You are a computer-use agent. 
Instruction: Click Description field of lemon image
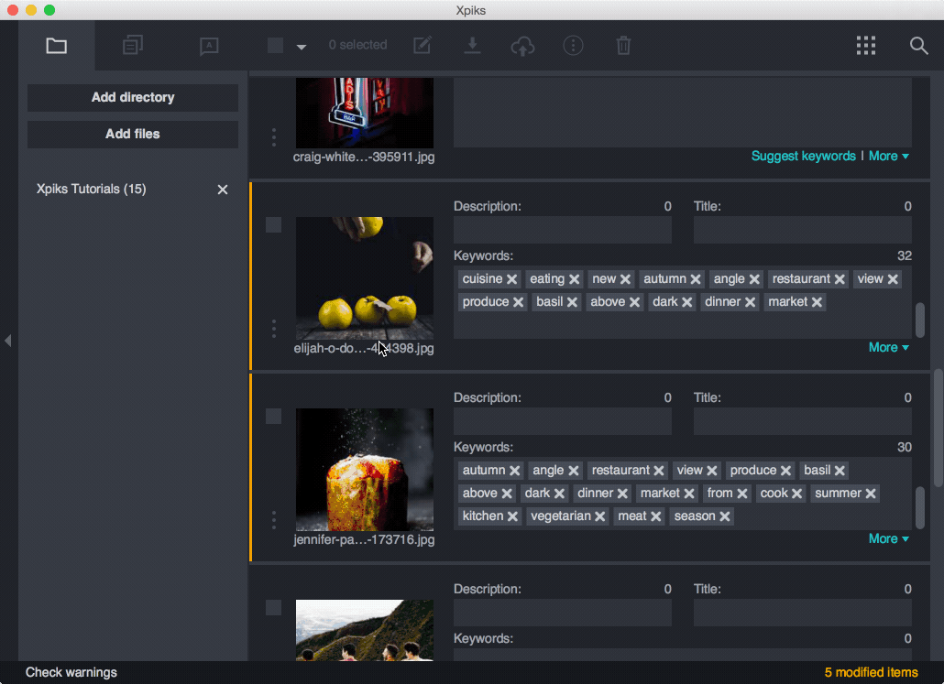point(562,230)
